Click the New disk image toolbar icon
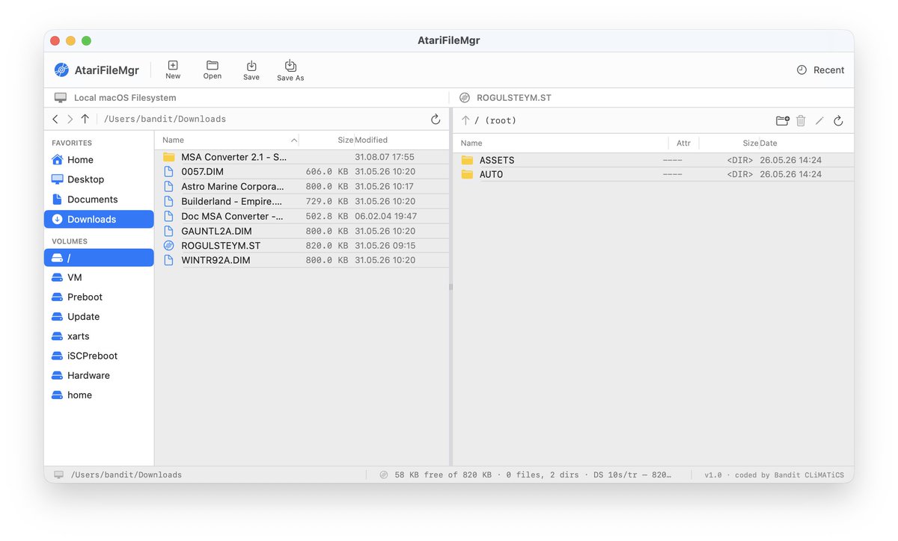898x541 pixels. point(173,66)
